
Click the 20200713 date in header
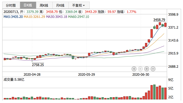point(11,12)
